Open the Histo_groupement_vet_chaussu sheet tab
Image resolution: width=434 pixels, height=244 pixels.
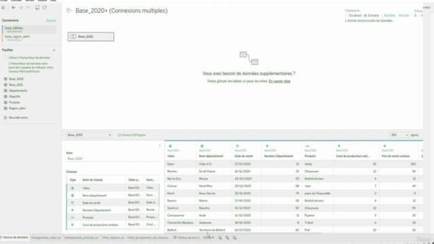[149, 238]
